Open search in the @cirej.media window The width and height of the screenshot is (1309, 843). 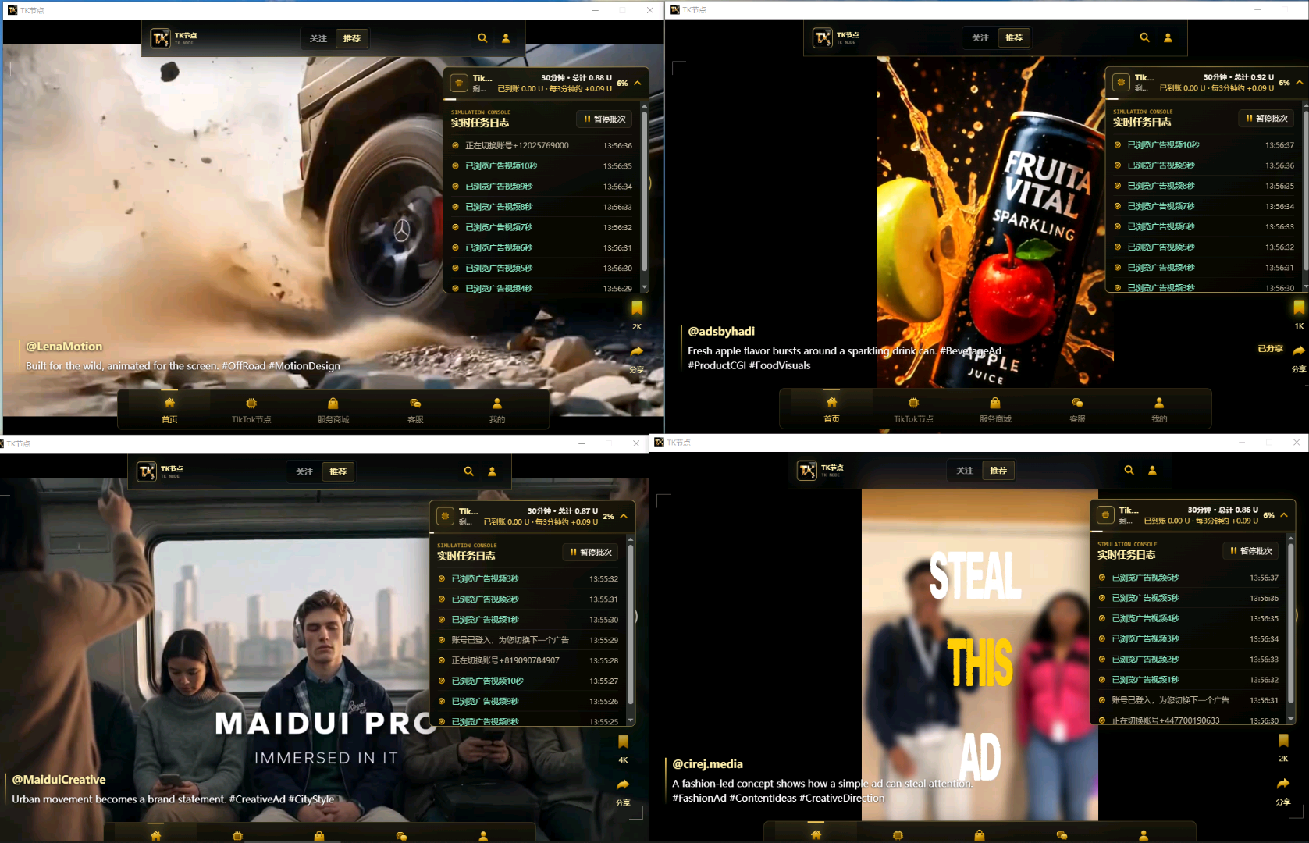(x=1129, y=470)
